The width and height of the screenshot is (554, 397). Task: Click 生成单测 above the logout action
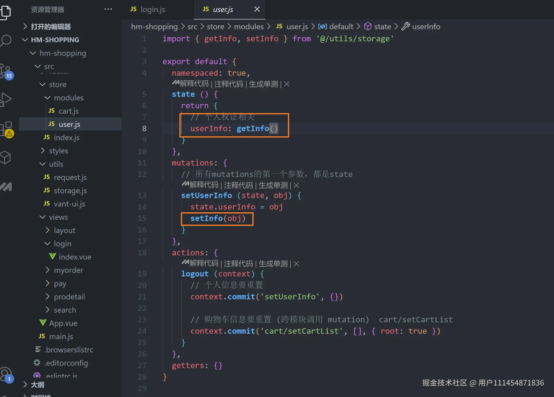[273, 264]
